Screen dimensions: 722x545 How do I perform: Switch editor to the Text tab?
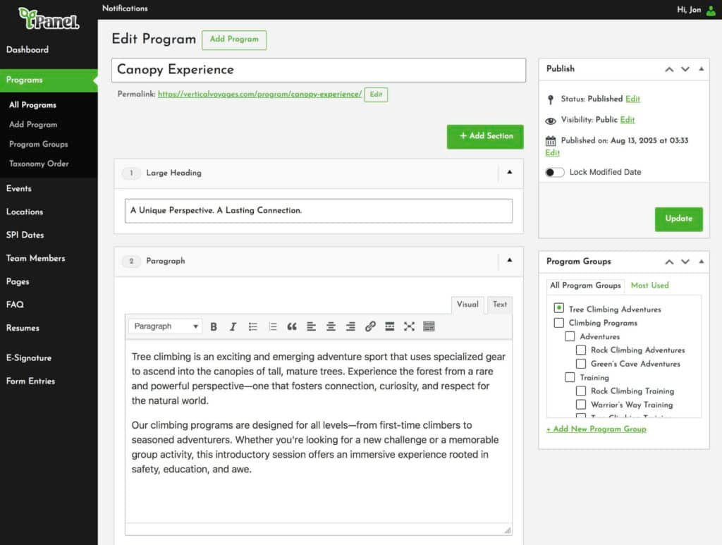pyautogui.click(x=500, y=305)
